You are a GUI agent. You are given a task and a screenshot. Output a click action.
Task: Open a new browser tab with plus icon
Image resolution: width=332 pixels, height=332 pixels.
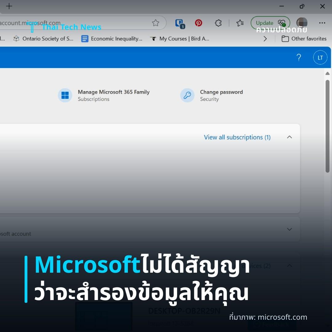pyautogui.click(x=9, y=6)
